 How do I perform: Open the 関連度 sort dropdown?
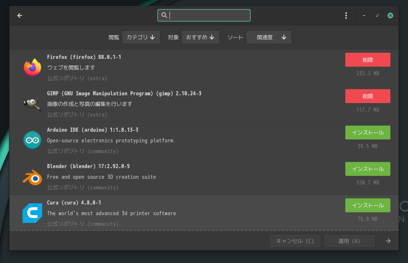click(269, 37)
